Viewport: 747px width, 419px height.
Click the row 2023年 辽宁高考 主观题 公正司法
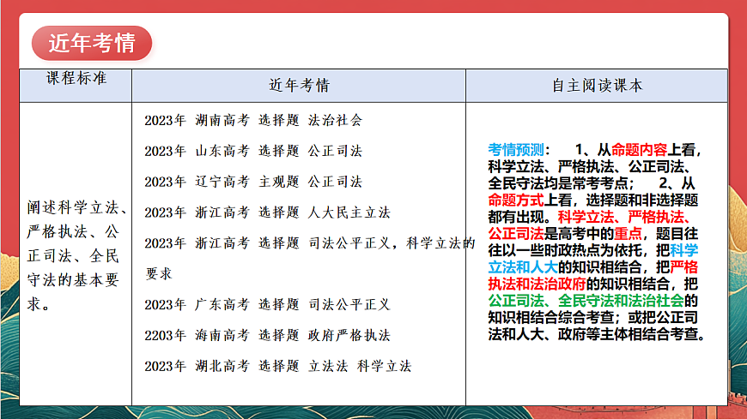(253, 182)
